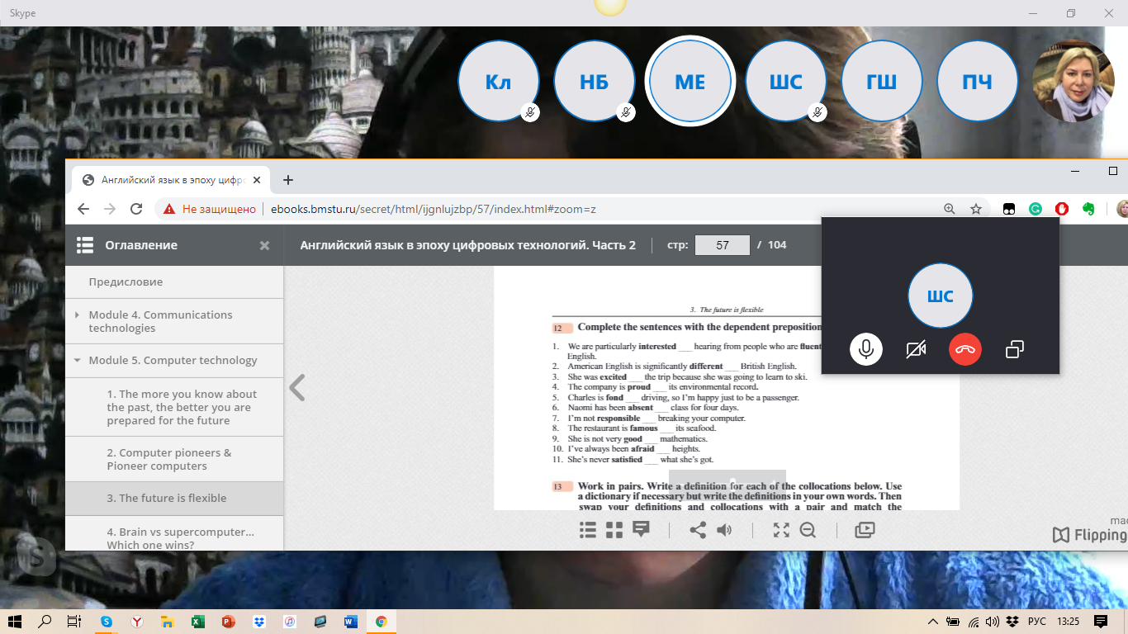Screen dimensions: 1128x634
Task: Enter fullscreen mode in the book viewer
Action: 781,530
